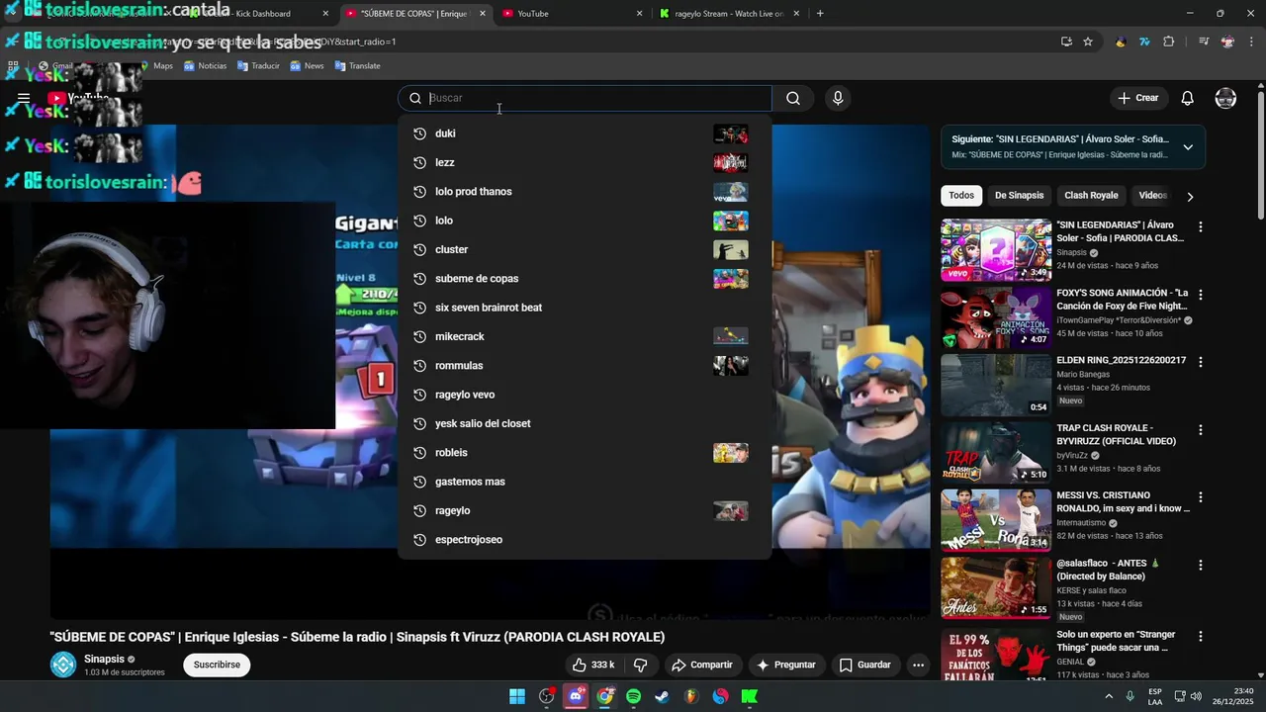Open options for 'SIN LEGENDARIAS' video

pyautogui.click(x=1201, y=227)
